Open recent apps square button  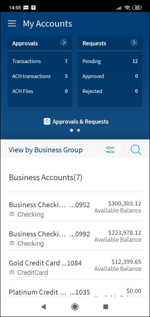(106, 307)
